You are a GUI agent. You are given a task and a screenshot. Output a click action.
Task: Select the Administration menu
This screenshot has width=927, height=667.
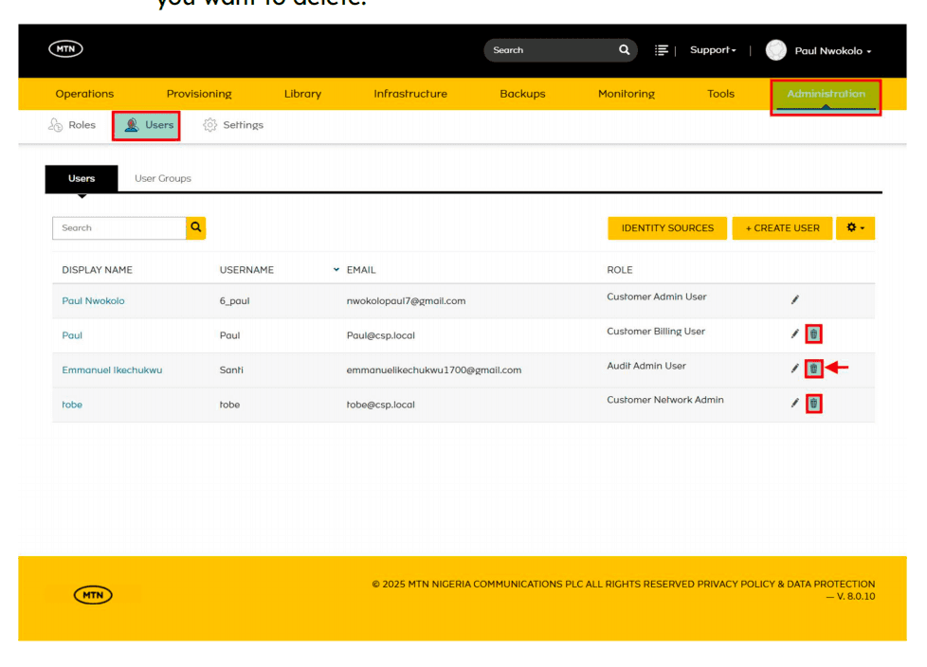[x=826, y=94]
